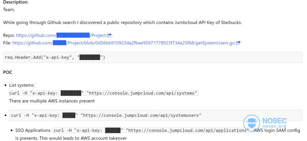Viewport: 307px width, 141px height.
Task: Click the 'POC' heading
Action: 8,72
